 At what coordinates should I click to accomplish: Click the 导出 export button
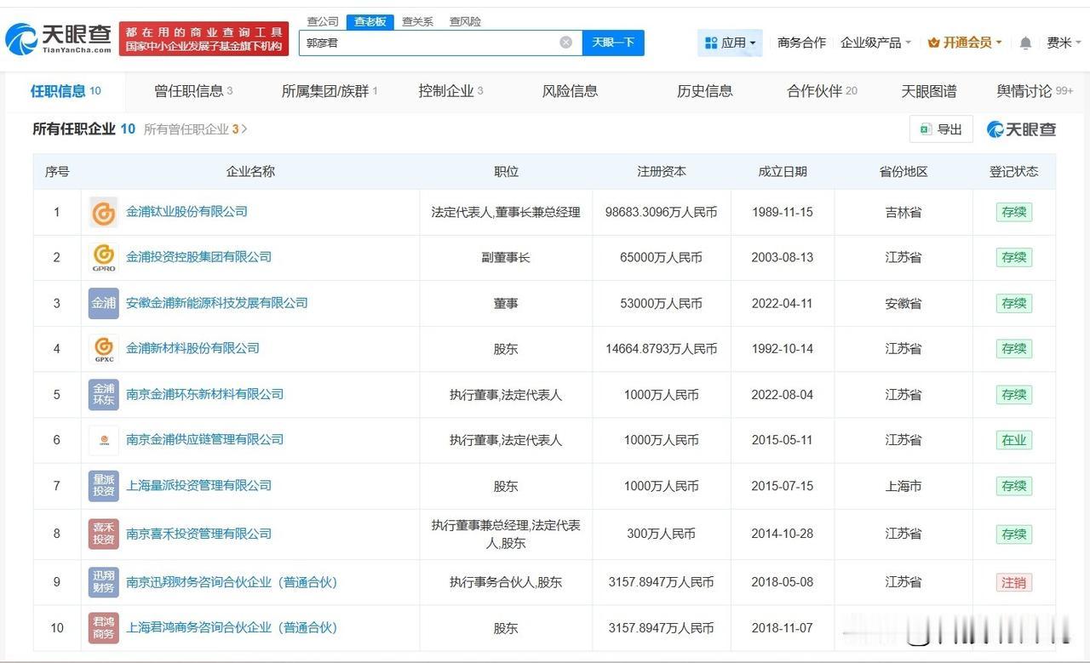click(941, 129)
